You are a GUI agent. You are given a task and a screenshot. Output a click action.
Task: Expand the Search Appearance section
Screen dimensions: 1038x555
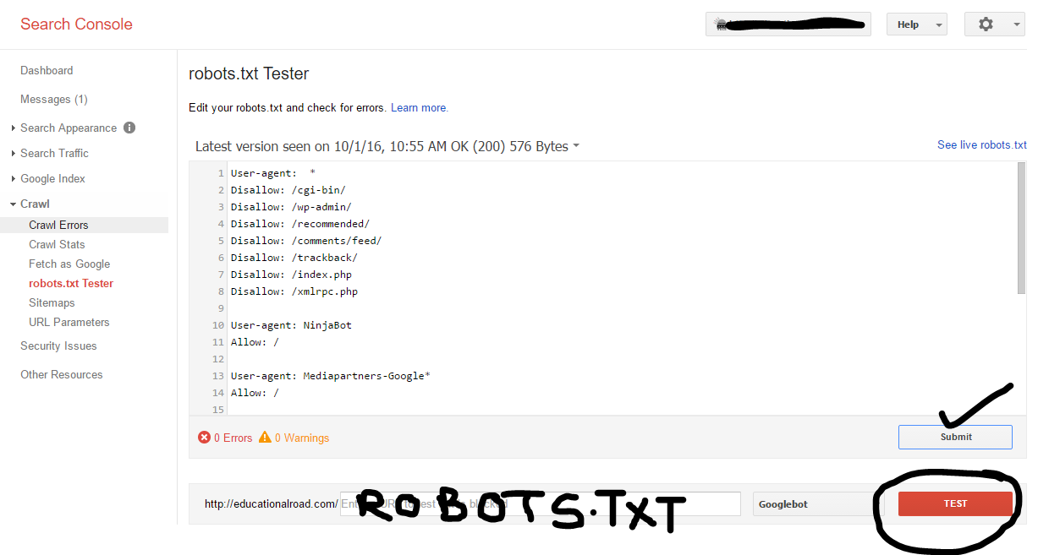tap(13, 128)
